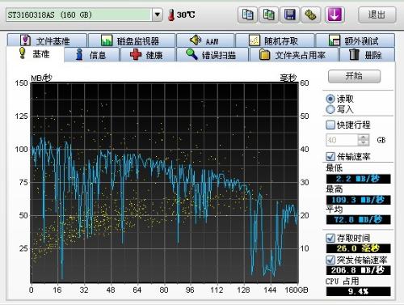Enable the 快捷行程 short stroke checkbox
This screenshot has width=404, height=305.
click(330, 125)
